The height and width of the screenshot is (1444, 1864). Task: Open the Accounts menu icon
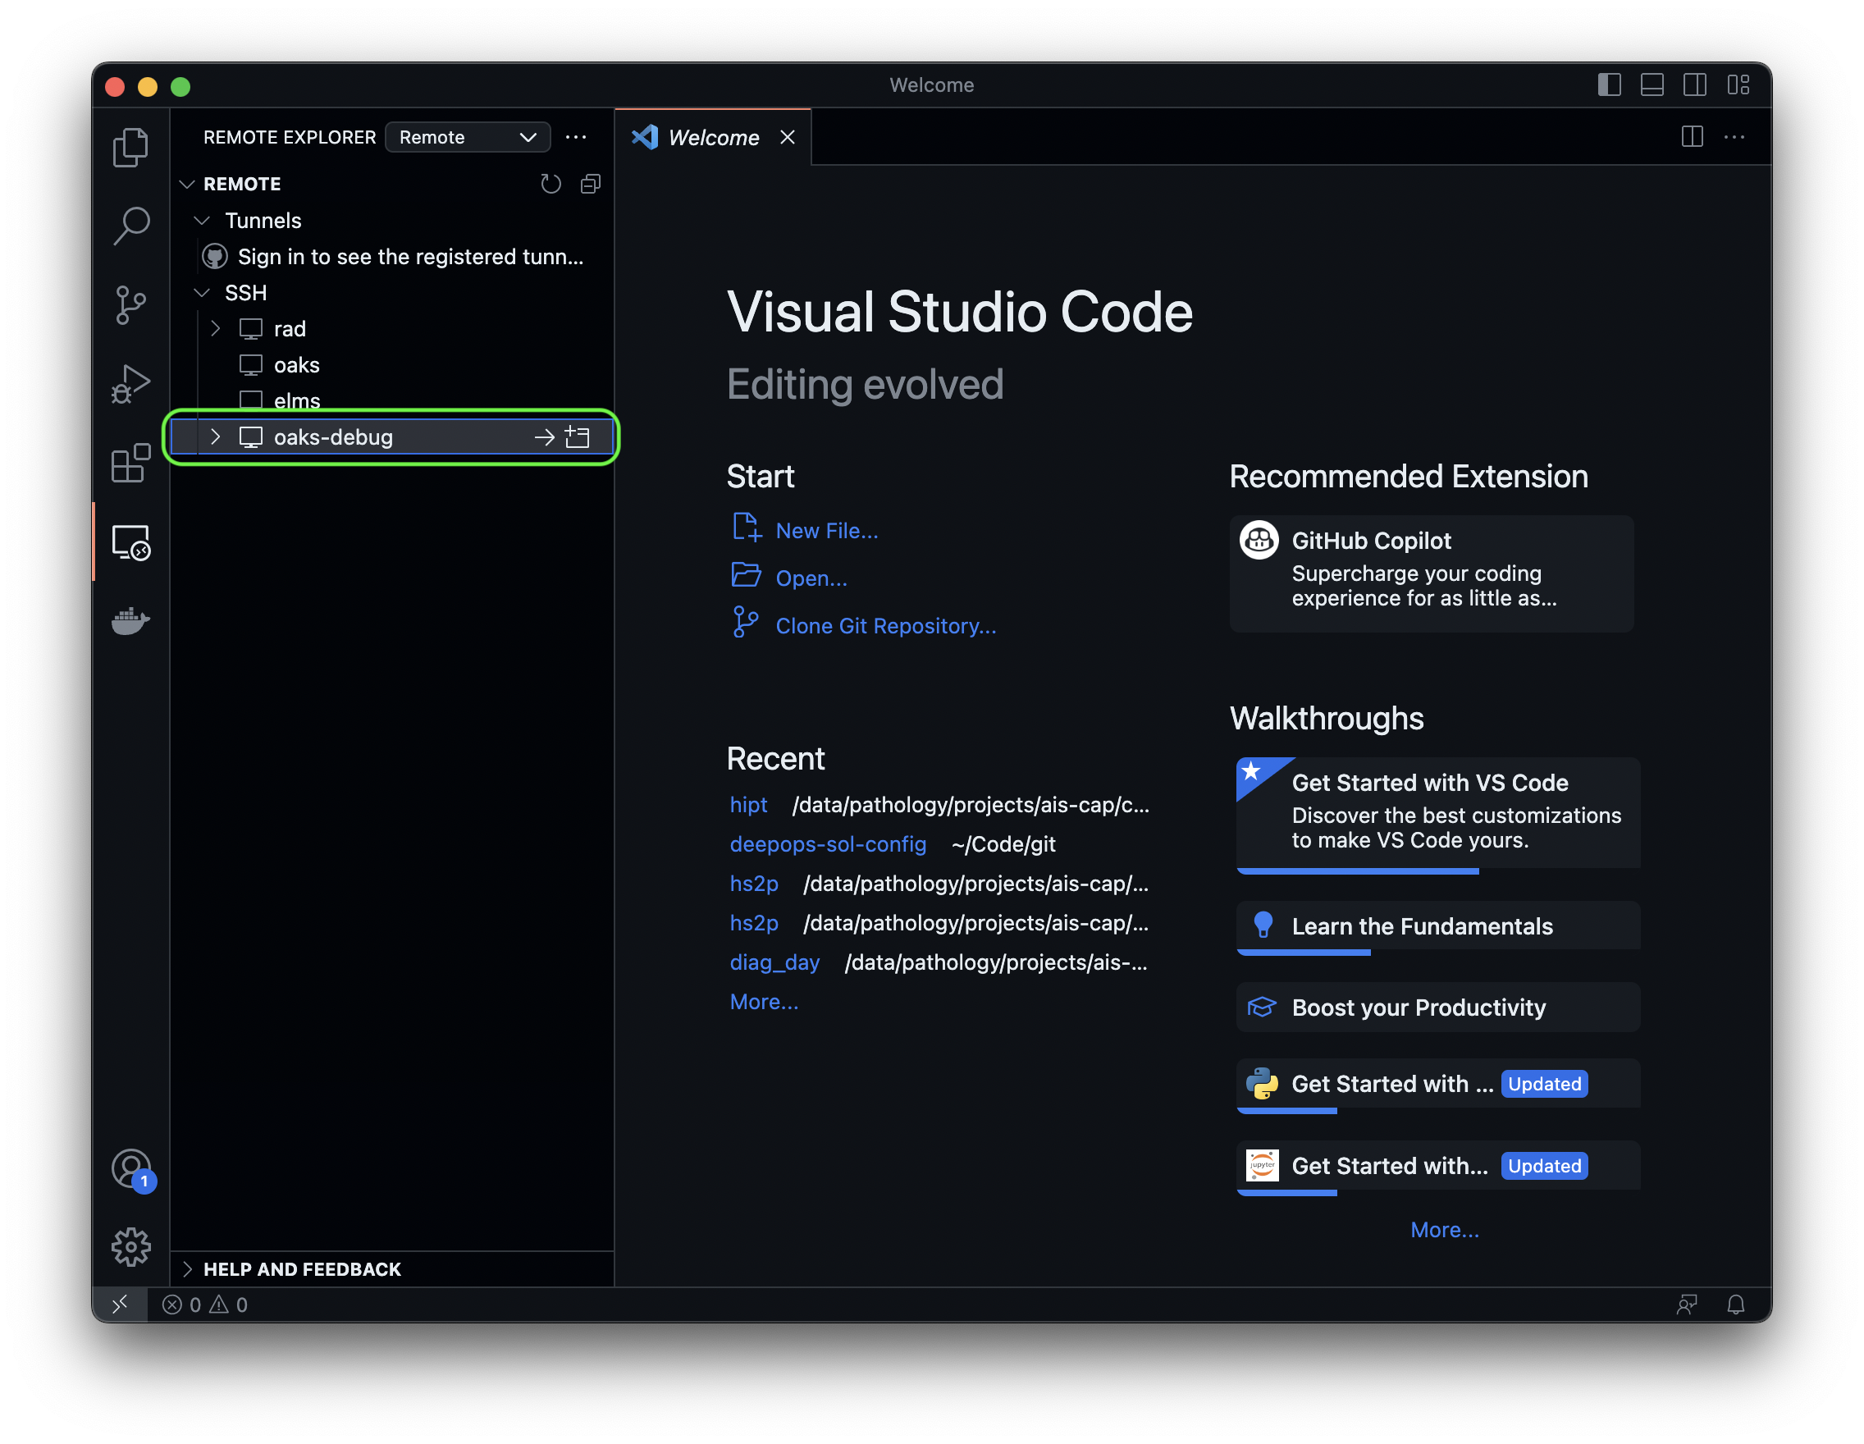[131, 1170]
